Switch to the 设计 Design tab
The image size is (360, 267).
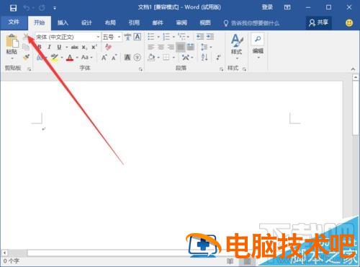[86, 23]
